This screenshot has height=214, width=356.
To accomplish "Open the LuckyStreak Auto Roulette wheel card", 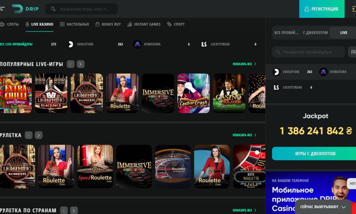I will [x=249, y=167].
